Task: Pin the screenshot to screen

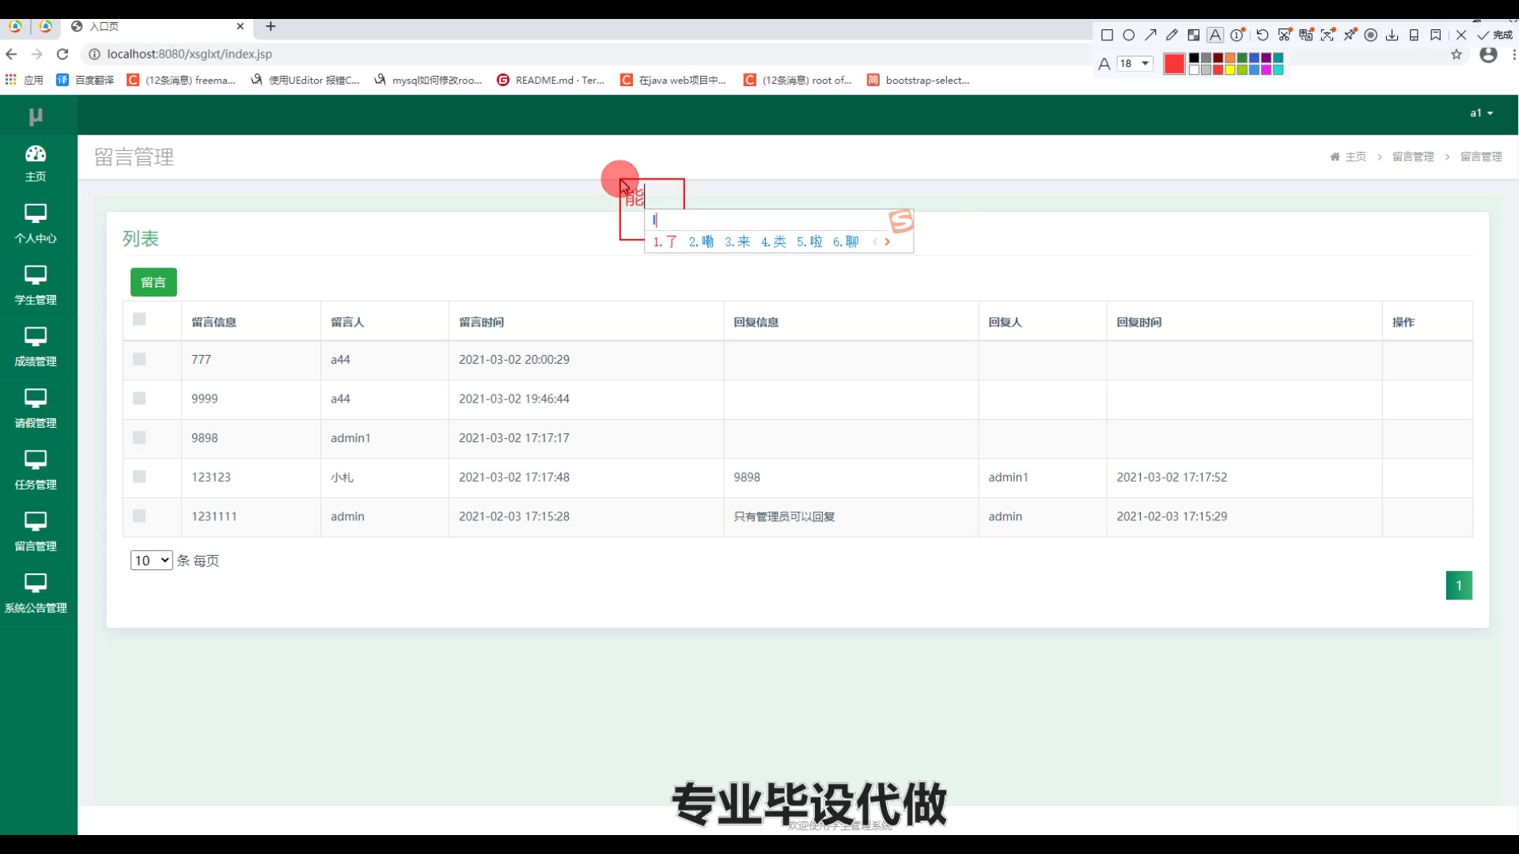Action: pyautogui.click(x=1350, y=35)
